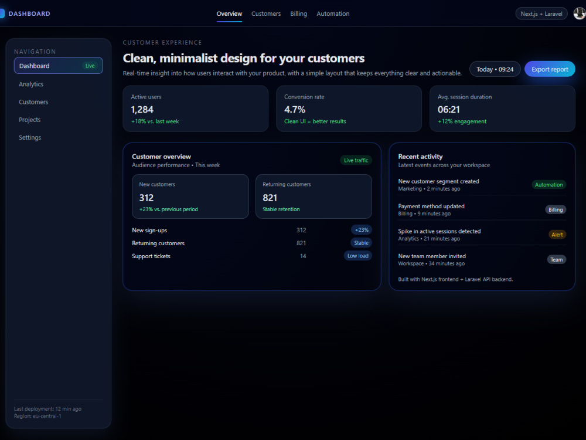Screen dimensions: 586x440
Task: Click the Recent activity heading
Action: (x=420, y=157)
